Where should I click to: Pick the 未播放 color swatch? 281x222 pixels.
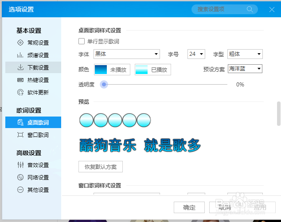(x=101, y=70)
